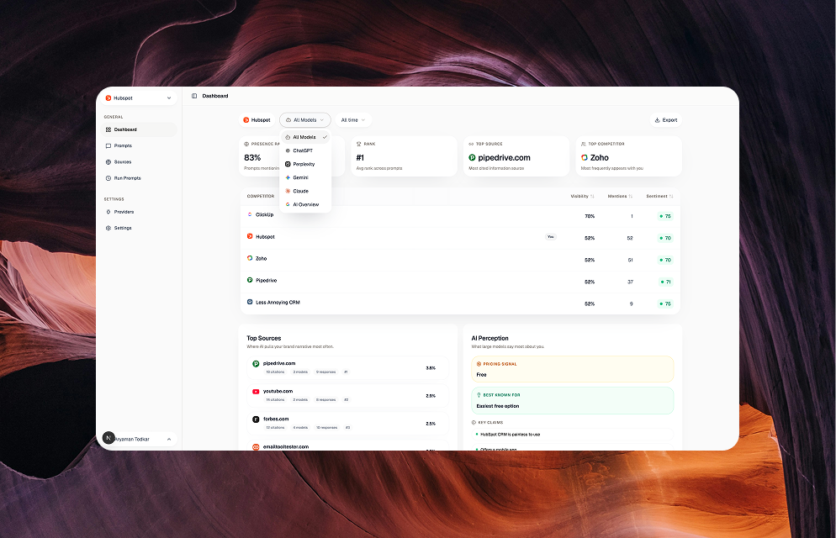Filter by Claude model
The width and height of the screenshot is (836, 538).
(305, 191)
